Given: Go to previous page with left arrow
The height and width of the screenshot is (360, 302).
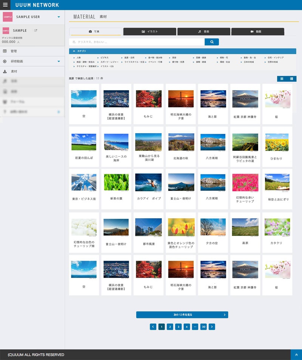Looking at the screenshot, I should 153,327.
